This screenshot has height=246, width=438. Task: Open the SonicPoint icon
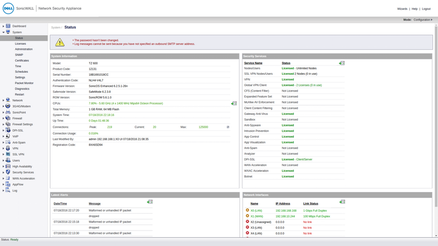[x=8, y=112]
